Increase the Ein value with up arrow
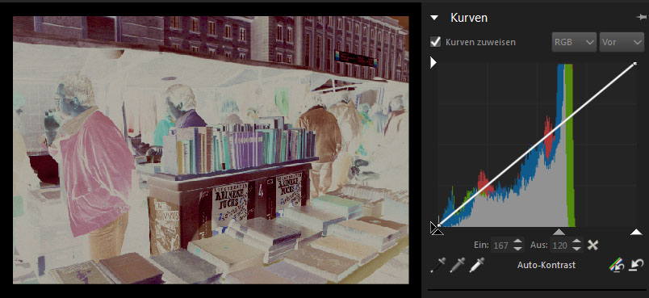Screen dimensions: 649x298 517,241
